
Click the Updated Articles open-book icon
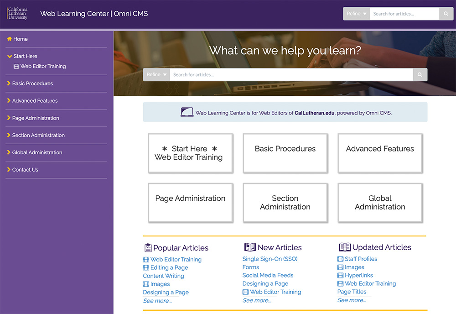click(345, 247)
